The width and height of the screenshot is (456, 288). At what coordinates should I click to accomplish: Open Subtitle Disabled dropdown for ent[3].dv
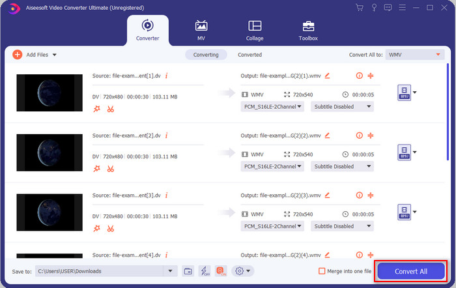[342, 226]
